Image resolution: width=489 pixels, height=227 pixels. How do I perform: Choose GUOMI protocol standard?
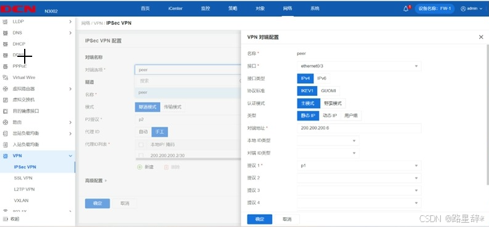328,91
